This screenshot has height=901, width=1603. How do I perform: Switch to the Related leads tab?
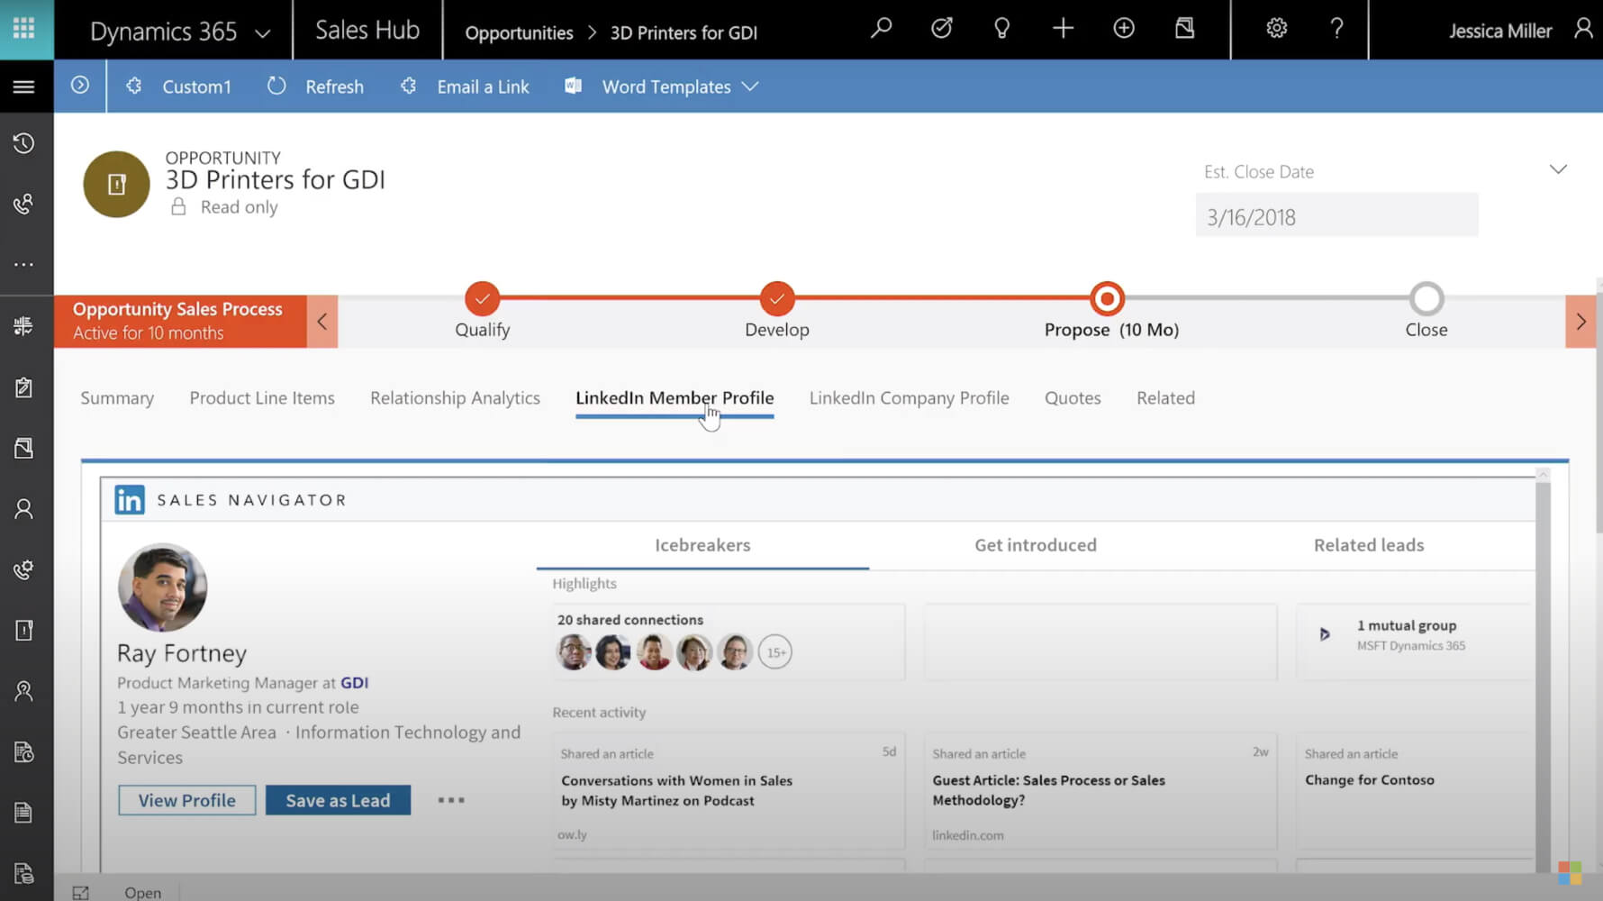pyautogui.click(x=1369, y=545)
